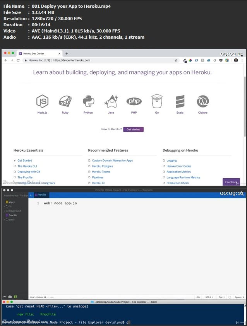Click line number 1 in the editor gutter
This screenshot has height=326, width=247.
[x=38, y=203]
